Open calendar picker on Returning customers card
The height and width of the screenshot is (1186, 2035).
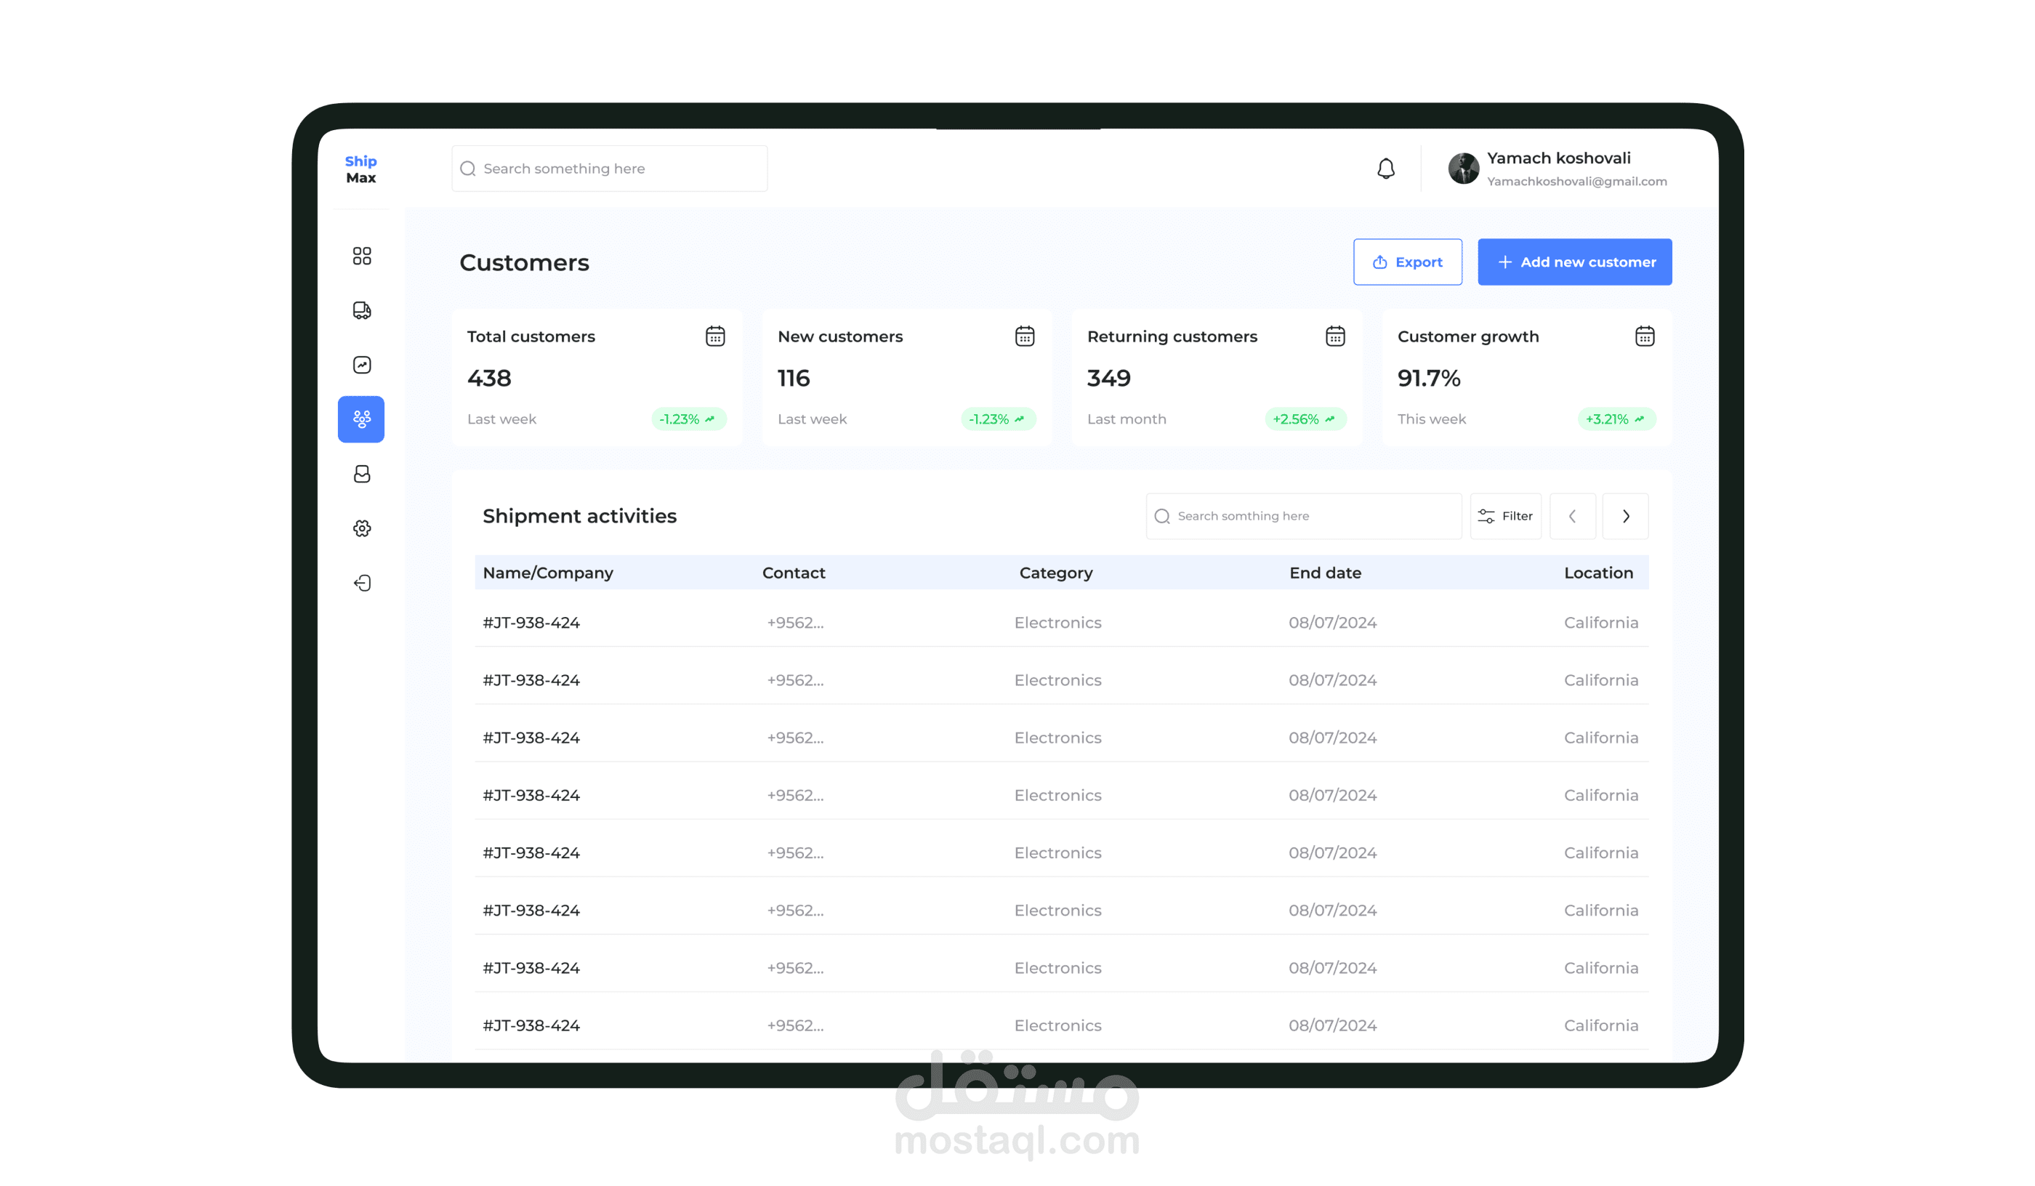click(x=1335, y=336)
